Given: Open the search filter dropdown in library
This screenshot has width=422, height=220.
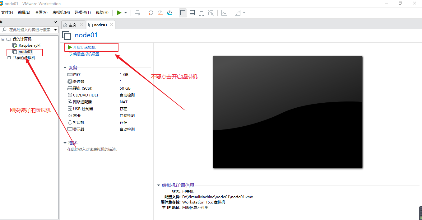Looking at the screenshot, I should [x=55, y=29].
